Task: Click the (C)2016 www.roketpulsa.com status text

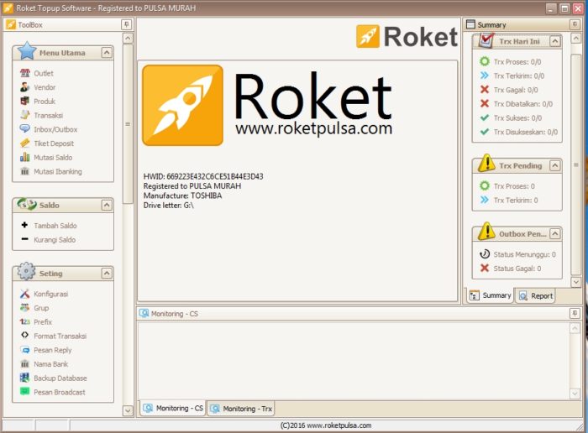Action: [x=326, y=425]
